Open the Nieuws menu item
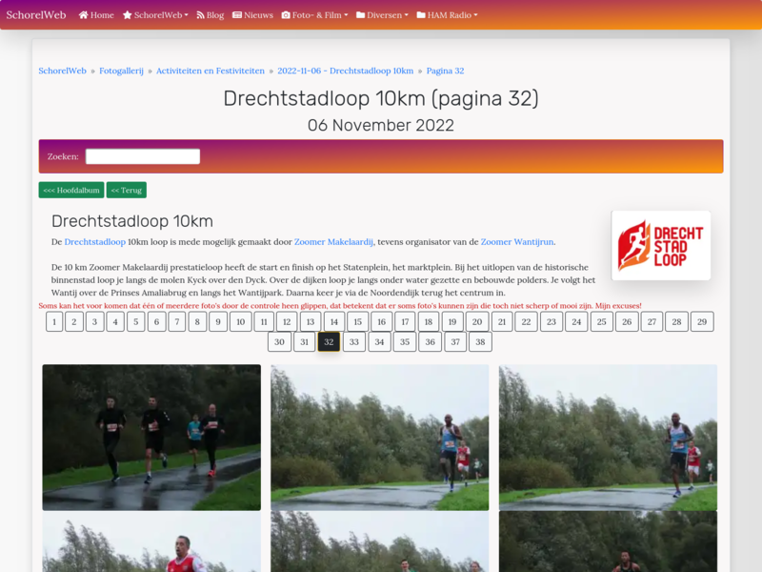 click(x=252, y=15)
